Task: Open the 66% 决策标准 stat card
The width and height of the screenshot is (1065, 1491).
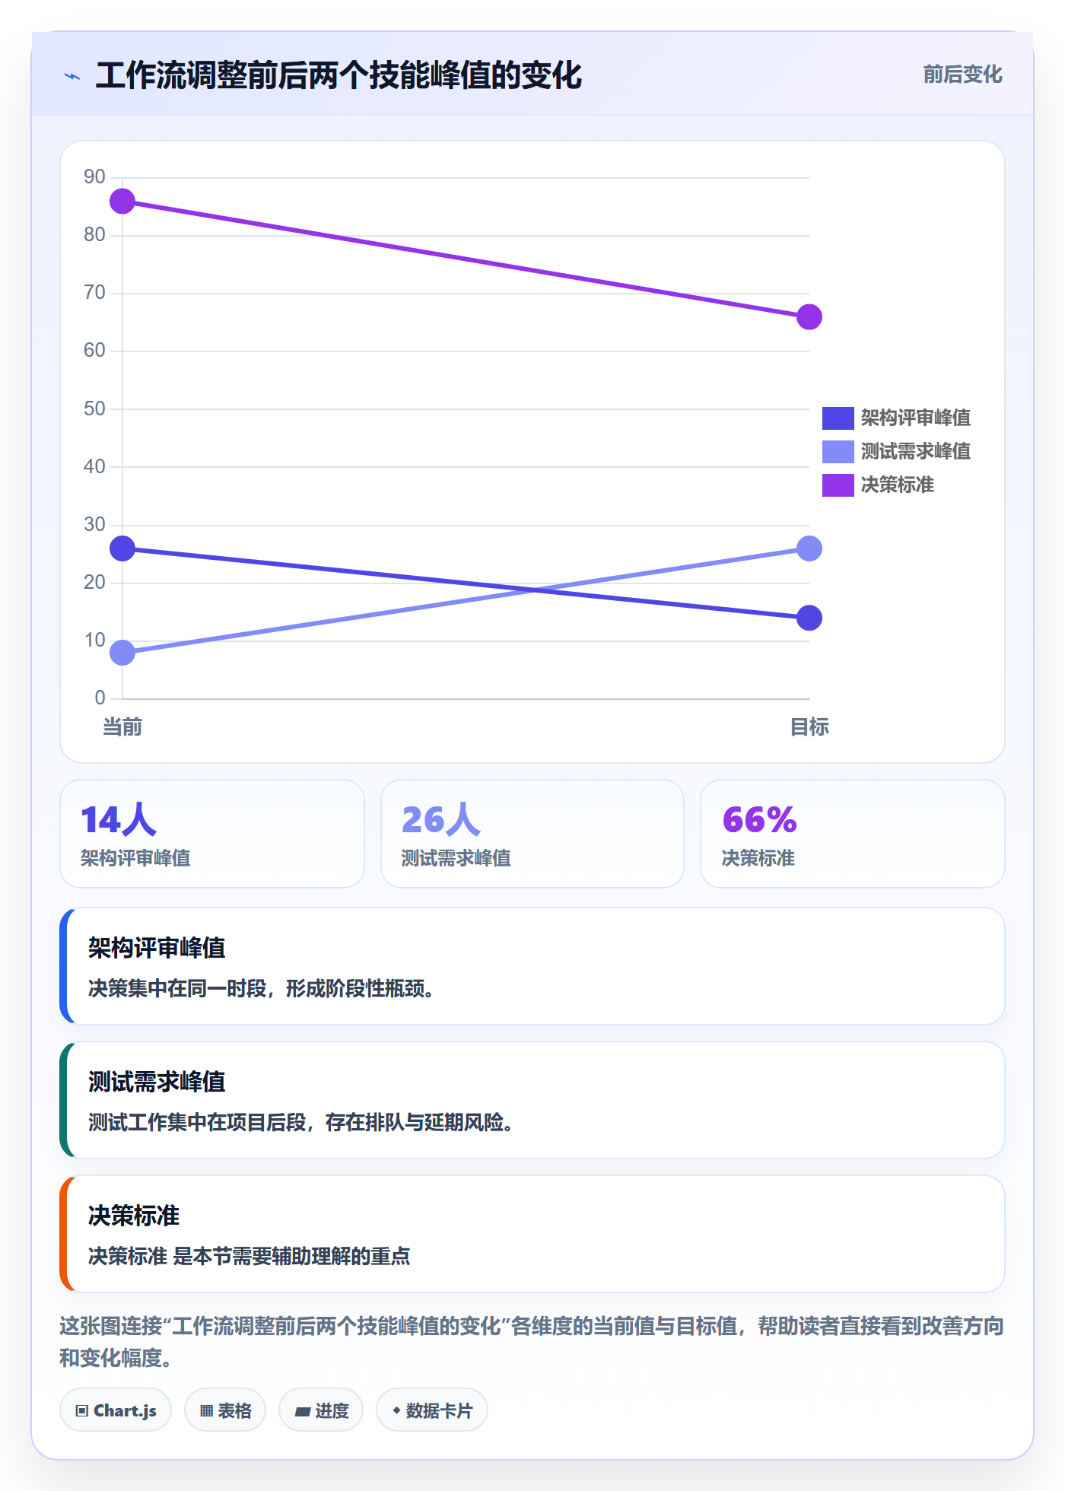Action: (x=853, y=834)
